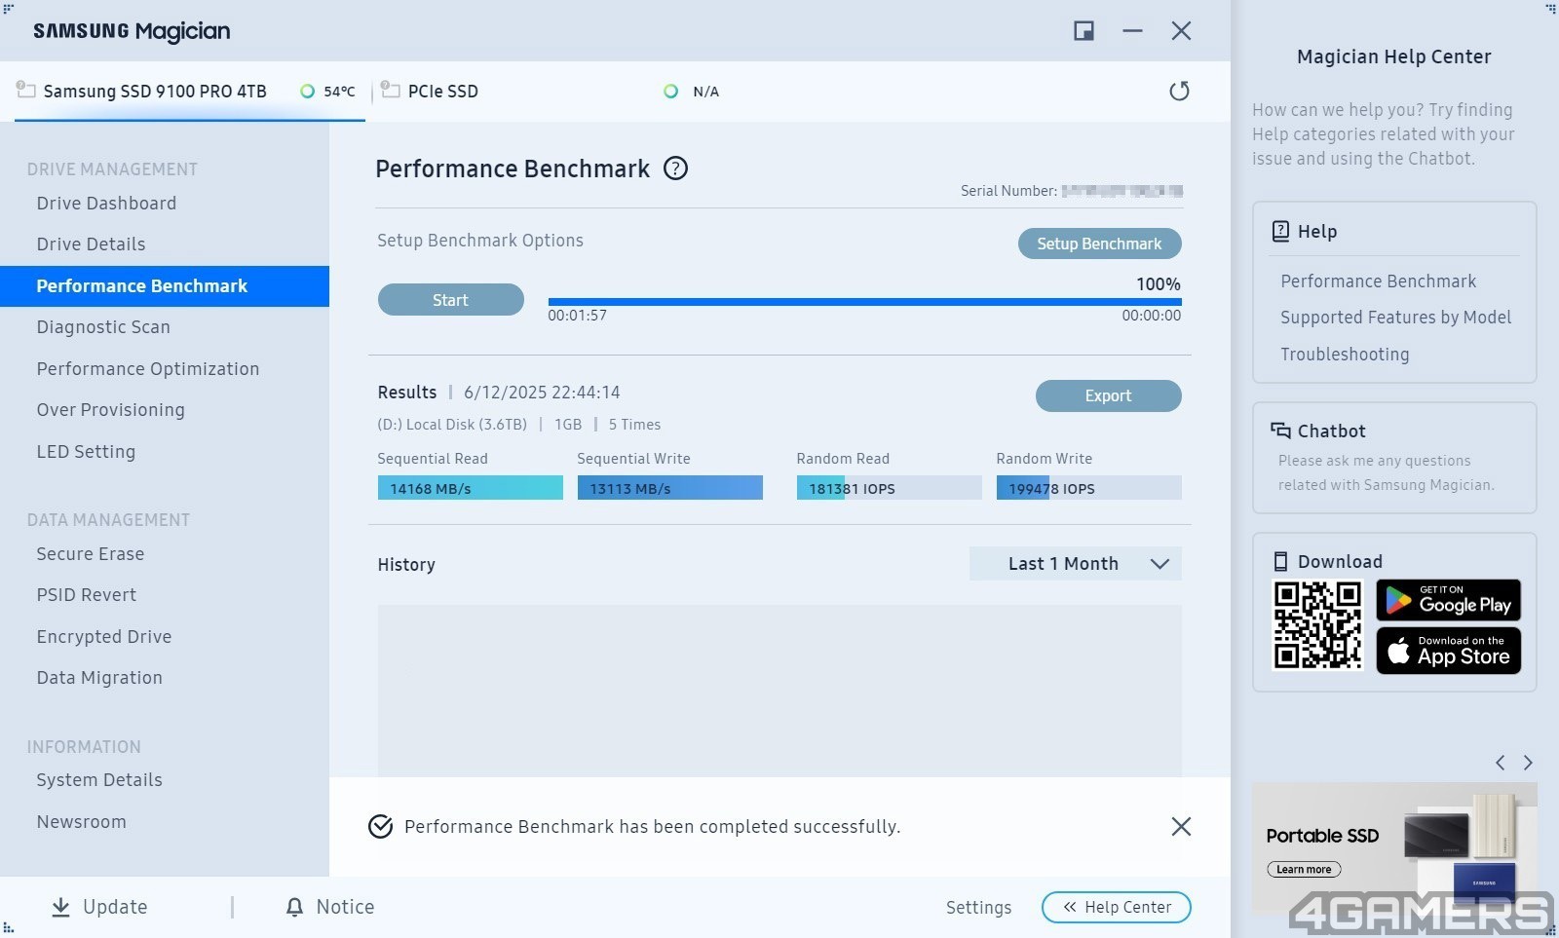This screenshot has height=938, width=1559.
Task: Open Drive Dashboard
Action: pyautogui.click(x=106, y=204)
